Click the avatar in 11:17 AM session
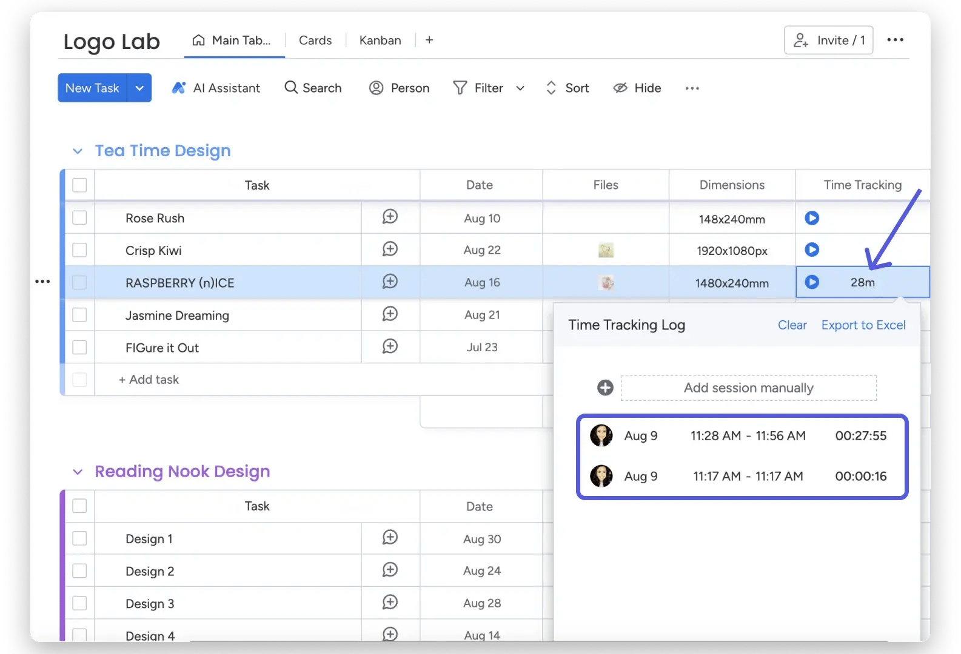 click(601, 476)
